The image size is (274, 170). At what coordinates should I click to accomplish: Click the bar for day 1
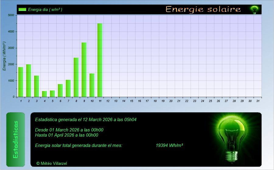21,82
